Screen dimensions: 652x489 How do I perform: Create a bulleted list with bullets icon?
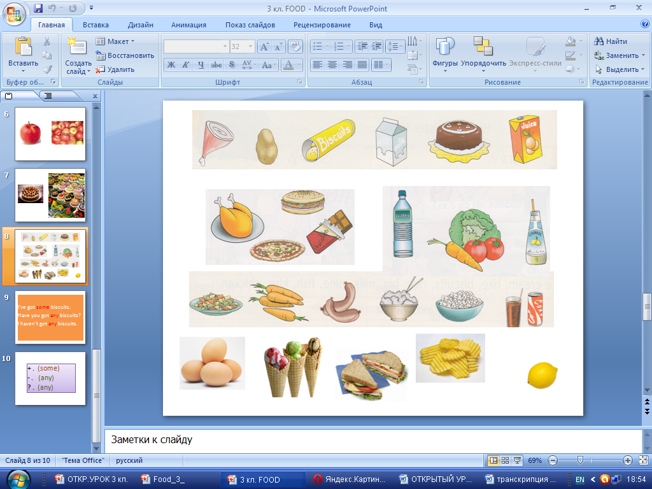click(318, 46)
